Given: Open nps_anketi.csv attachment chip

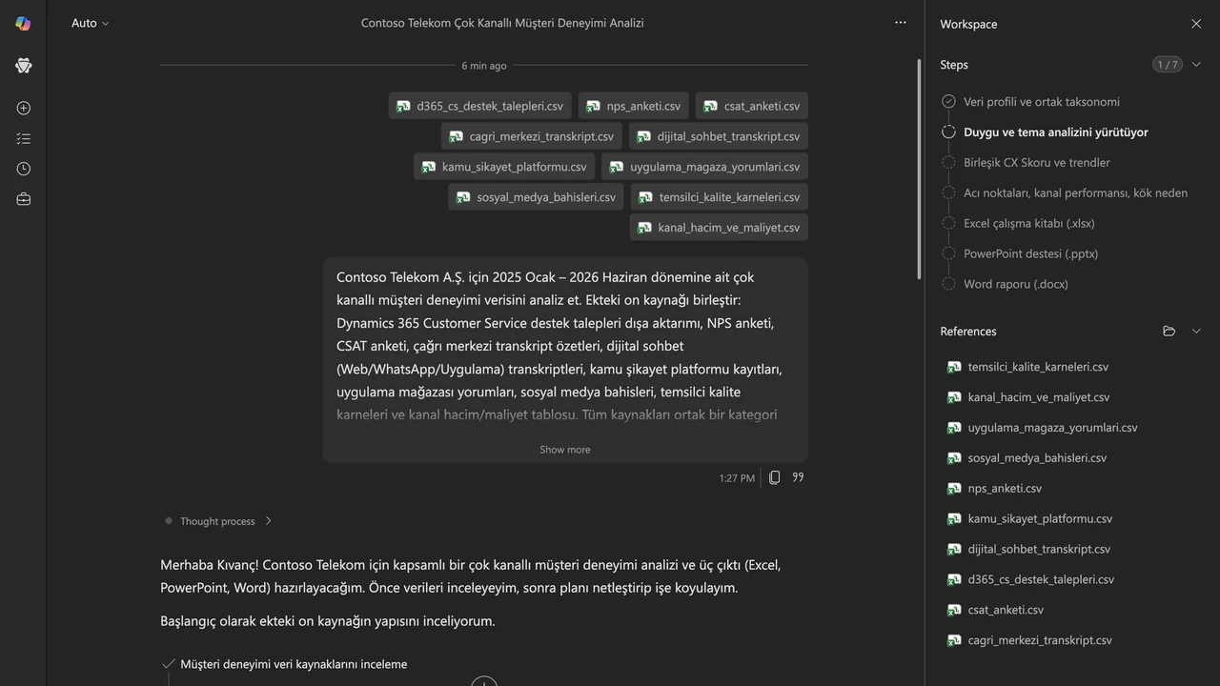Looking at the screenshot, I should click(633, 106).
